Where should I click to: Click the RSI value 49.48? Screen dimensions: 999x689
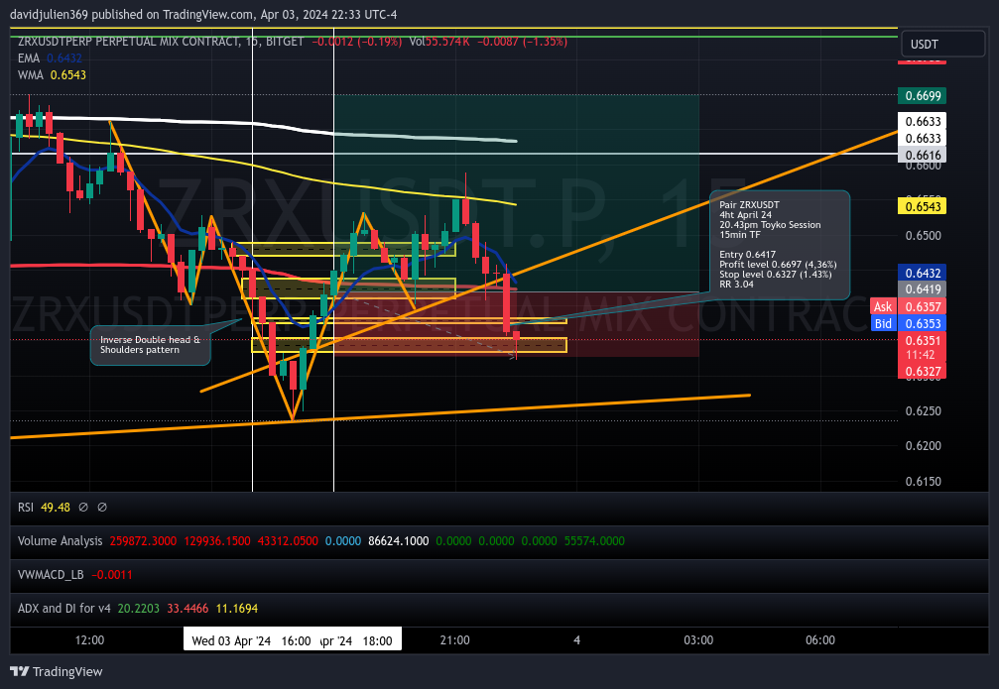coord(56,508)
